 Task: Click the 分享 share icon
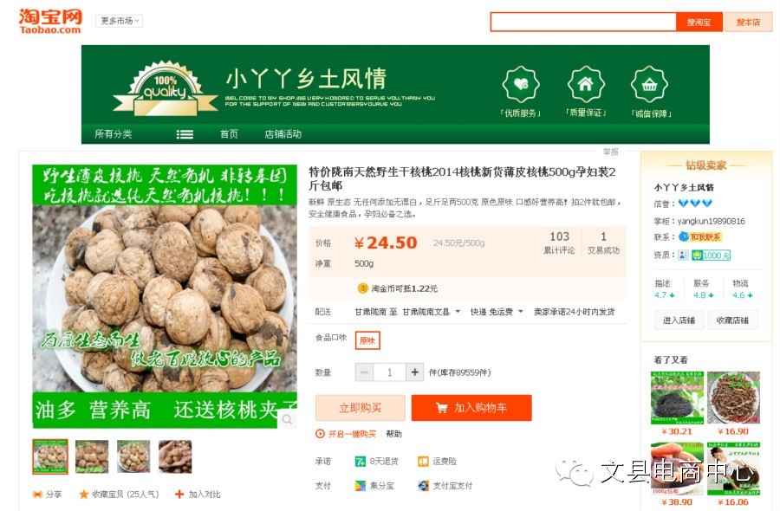click(37, 494)
